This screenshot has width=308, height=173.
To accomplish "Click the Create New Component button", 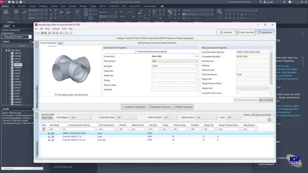I will tap(134, 107).
